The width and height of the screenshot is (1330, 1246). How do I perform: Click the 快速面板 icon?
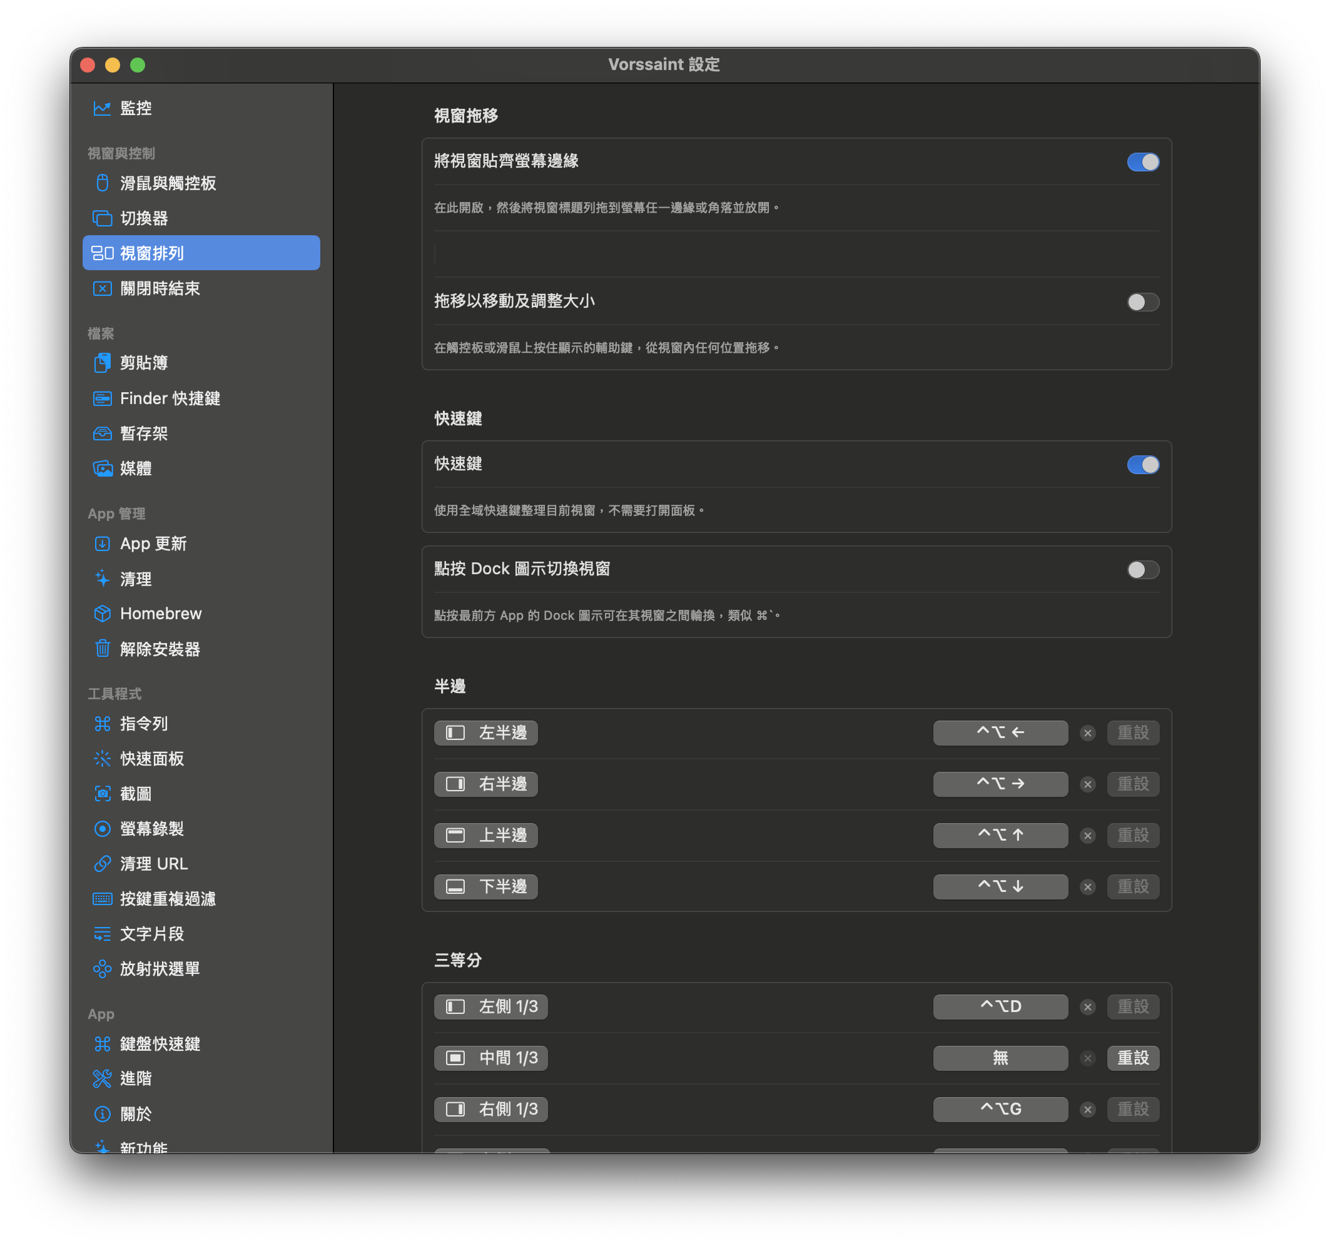click(102, 759)
